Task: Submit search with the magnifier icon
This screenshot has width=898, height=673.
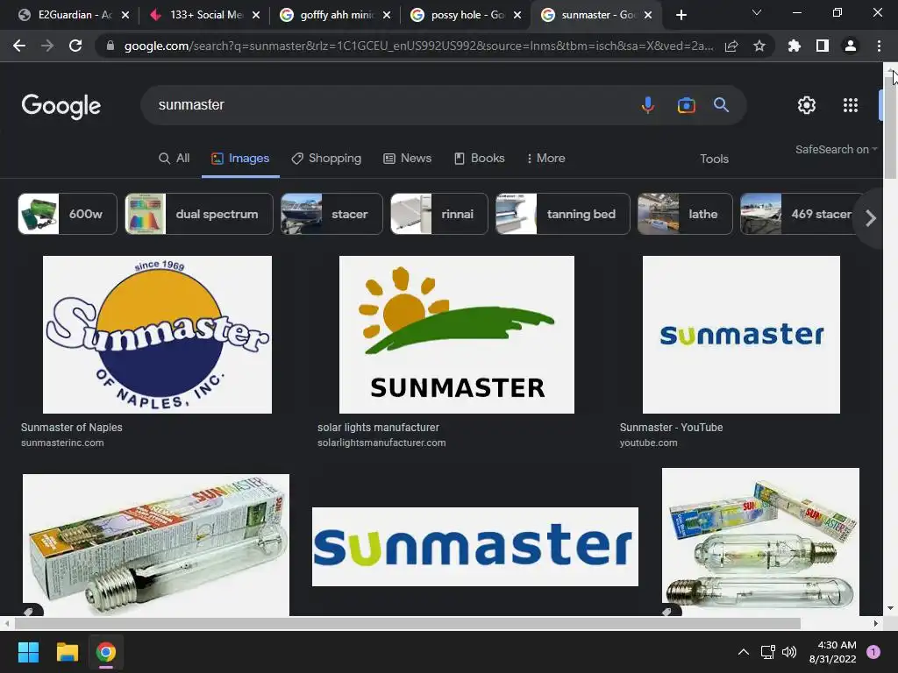Action: click(721, 105)
